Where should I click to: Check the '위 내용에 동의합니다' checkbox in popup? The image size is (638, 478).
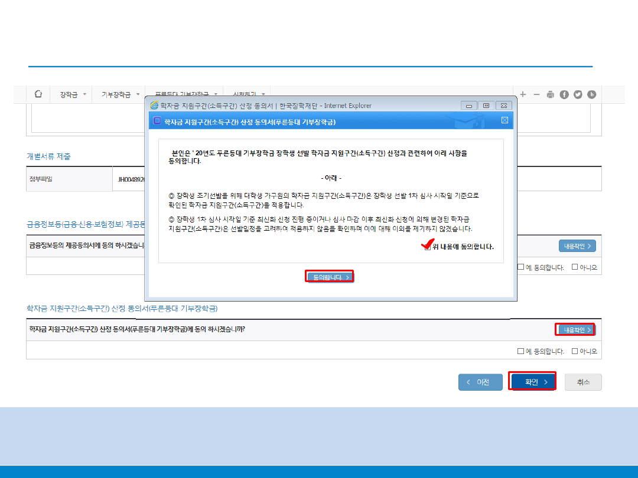point(427,247)
